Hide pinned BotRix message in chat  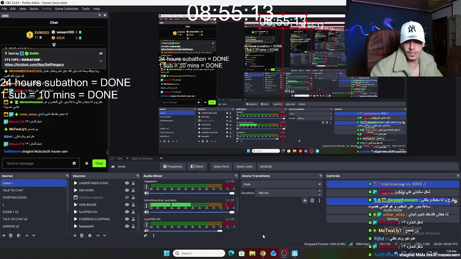pyautogui.click(x=101, y=53)
